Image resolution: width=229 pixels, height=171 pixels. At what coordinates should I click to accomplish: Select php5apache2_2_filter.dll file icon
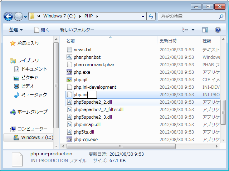[x=69, y=109]
